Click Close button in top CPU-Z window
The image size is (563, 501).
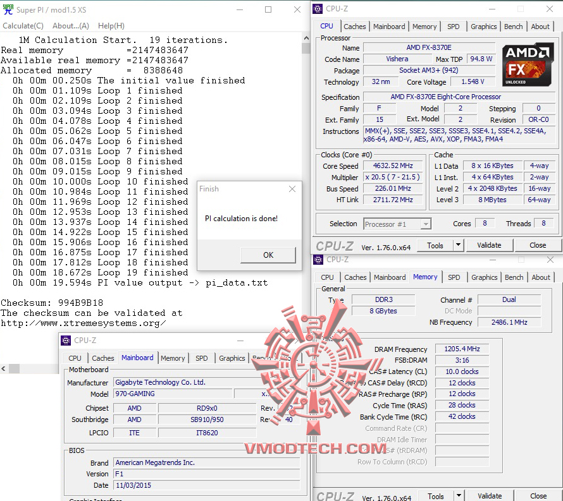point(538,245)
